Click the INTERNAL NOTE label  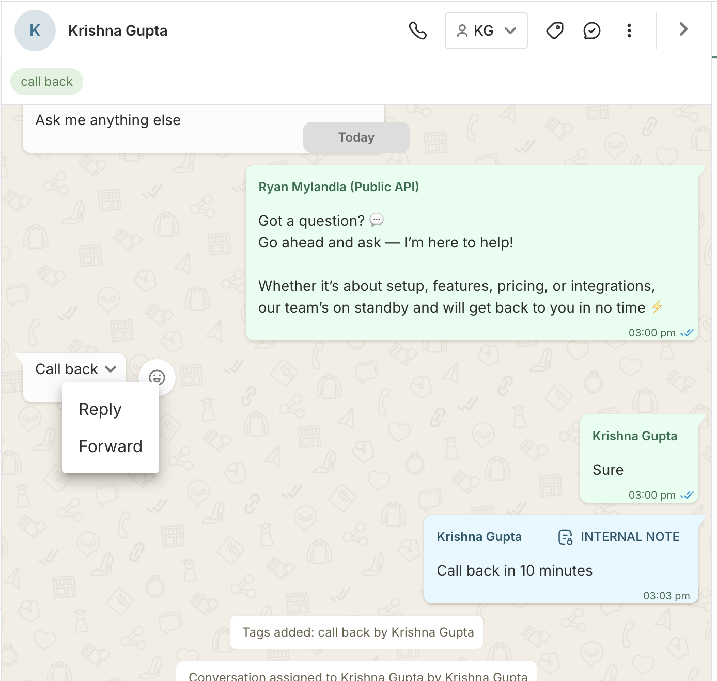click(x=630, y=537)
